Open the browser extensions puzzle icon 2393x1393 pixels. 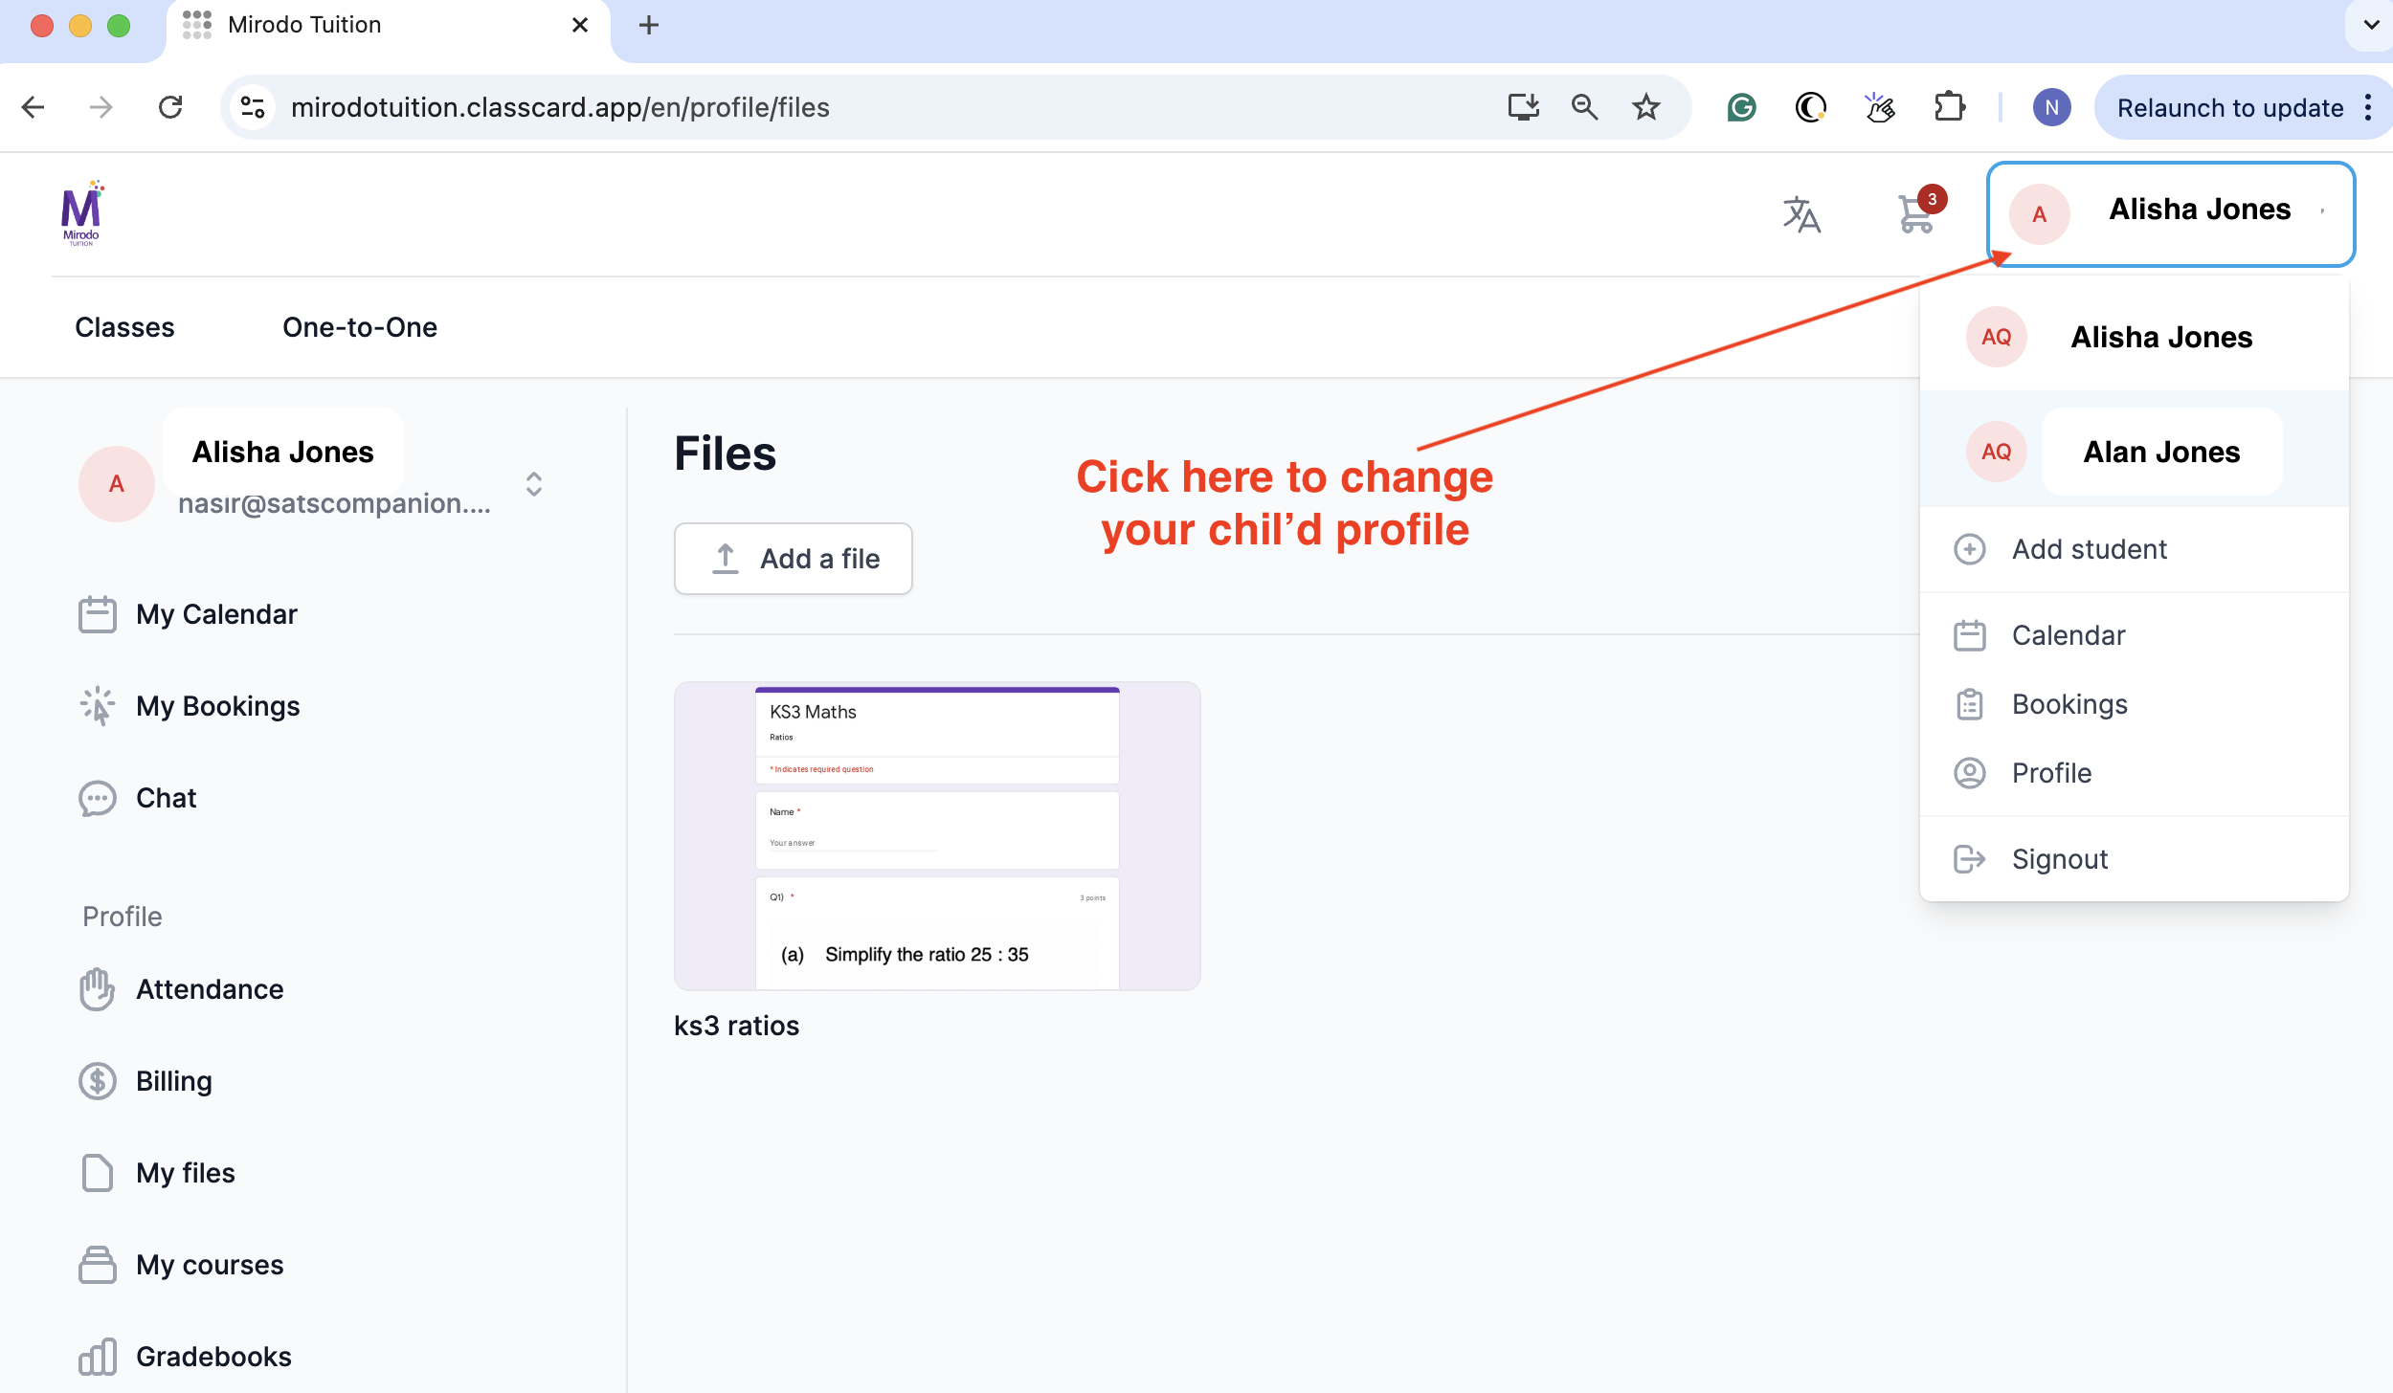tap(1949, 107)
